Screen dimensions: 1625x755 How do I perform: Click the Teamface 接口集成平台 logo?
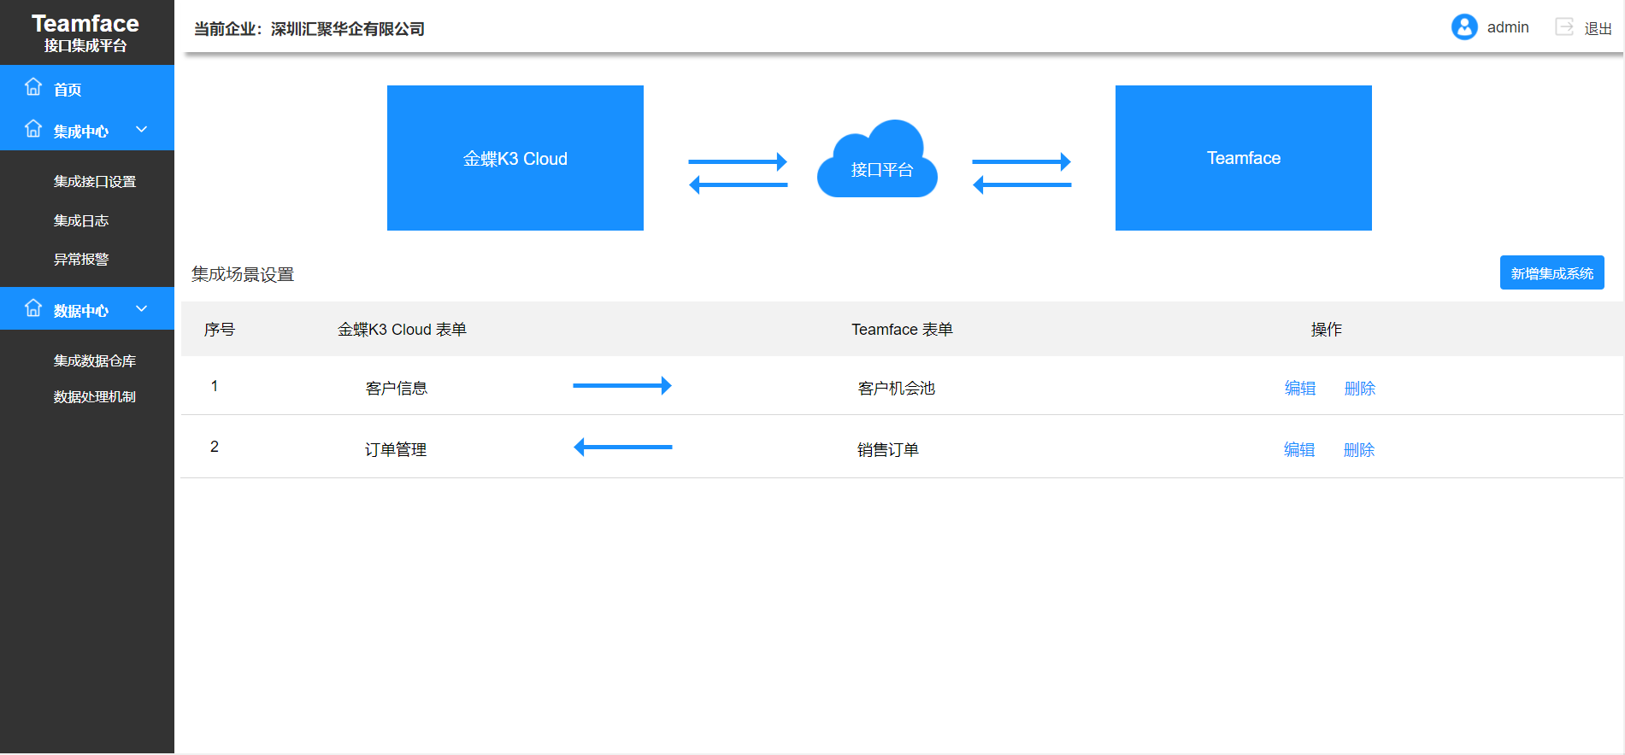coord(85,32)
